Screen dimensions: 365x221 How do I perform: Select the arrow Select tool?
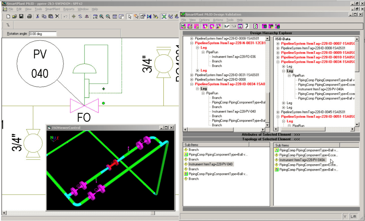coord(130,16)
